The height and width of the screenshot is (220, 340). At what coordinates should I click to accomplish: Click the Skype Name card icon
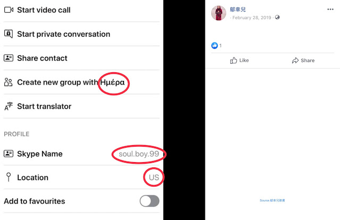click(x=9, y=154)
